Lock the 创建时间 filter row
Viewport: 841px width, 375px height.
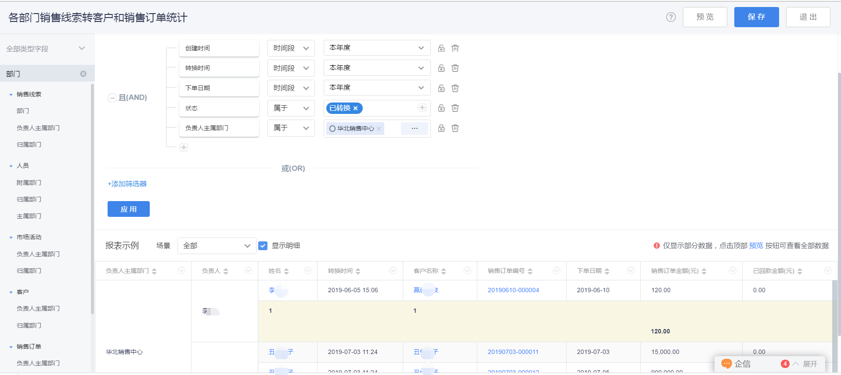click(x=441, y=48)
